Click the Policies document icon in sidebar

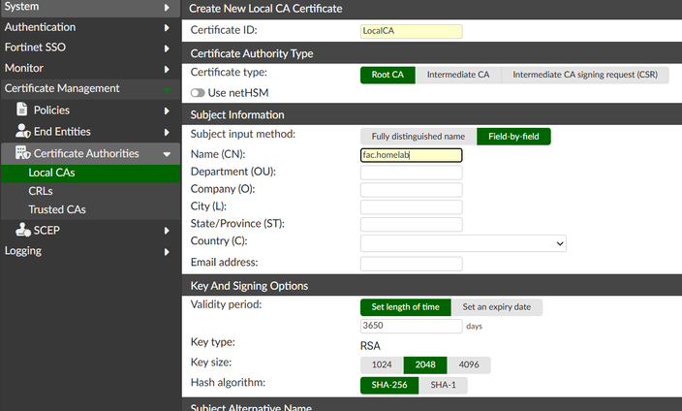pyautogui.click(x=22, y=111)
